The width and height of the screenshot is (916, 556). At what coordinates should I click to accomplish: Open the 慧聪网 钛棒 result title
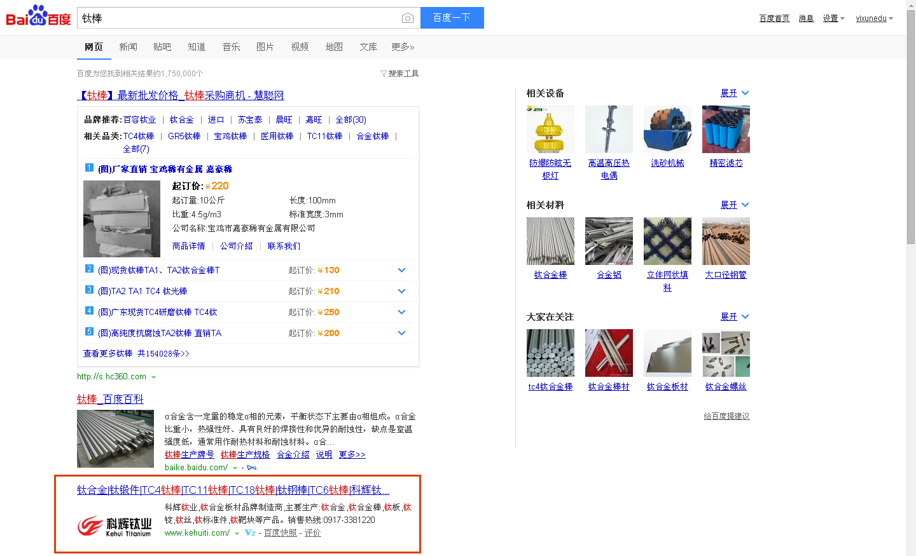pos(181,95)
